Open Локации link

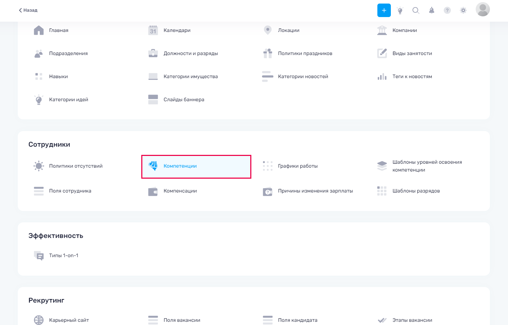pos(289,30)
